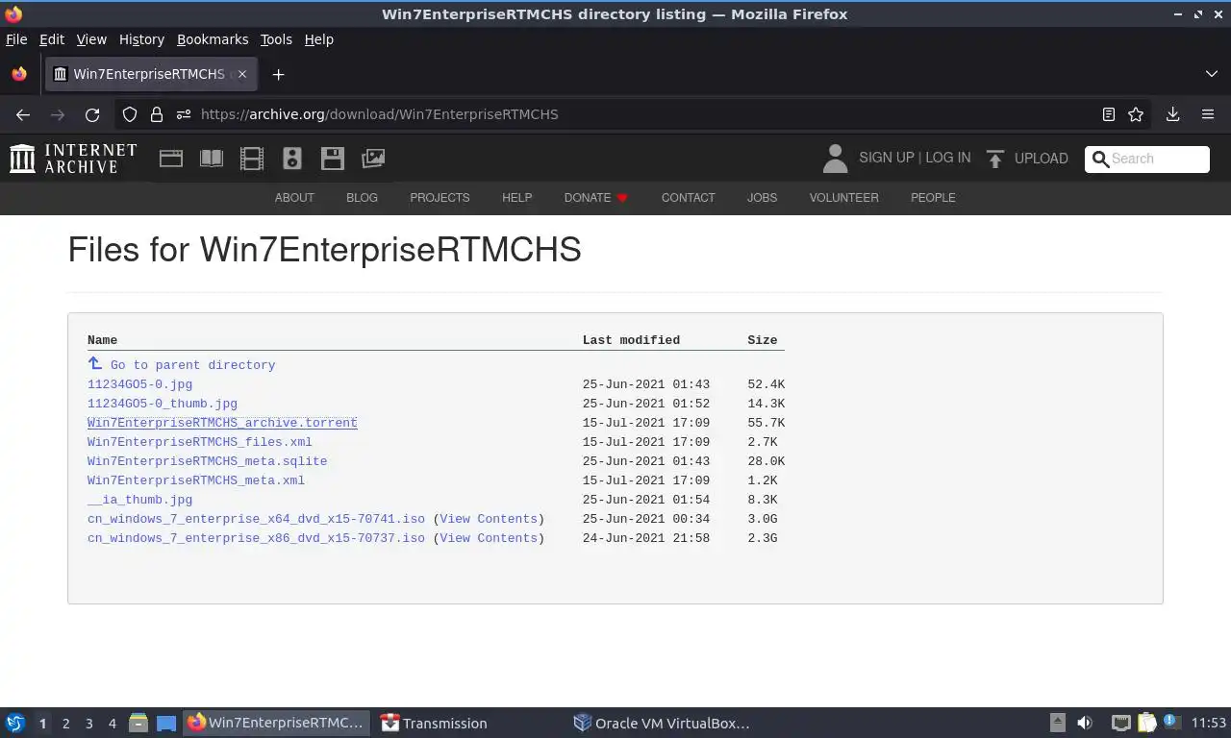
Task: Open the pinned Firefox view tab
Action: pos(19,74)
